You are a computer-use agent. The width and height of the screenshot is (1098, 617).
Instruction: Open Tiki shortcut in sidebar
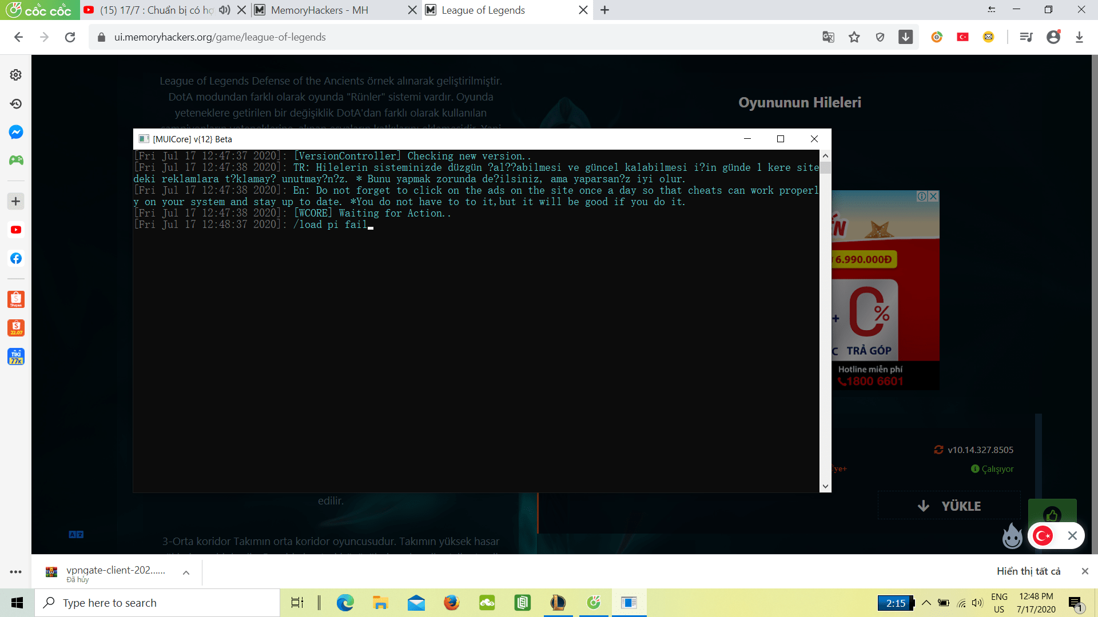point(16,356)
